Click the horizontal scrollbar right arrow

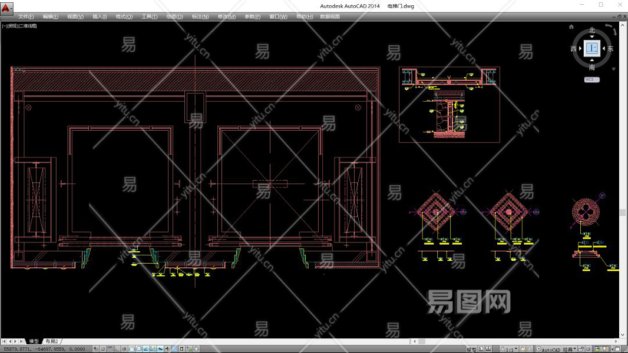point(616,341)
